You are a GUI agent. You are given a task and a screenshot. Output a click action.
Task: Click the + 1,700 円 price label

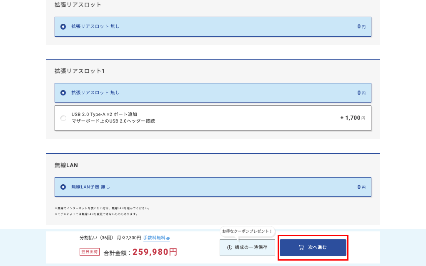tap(353, 118)
